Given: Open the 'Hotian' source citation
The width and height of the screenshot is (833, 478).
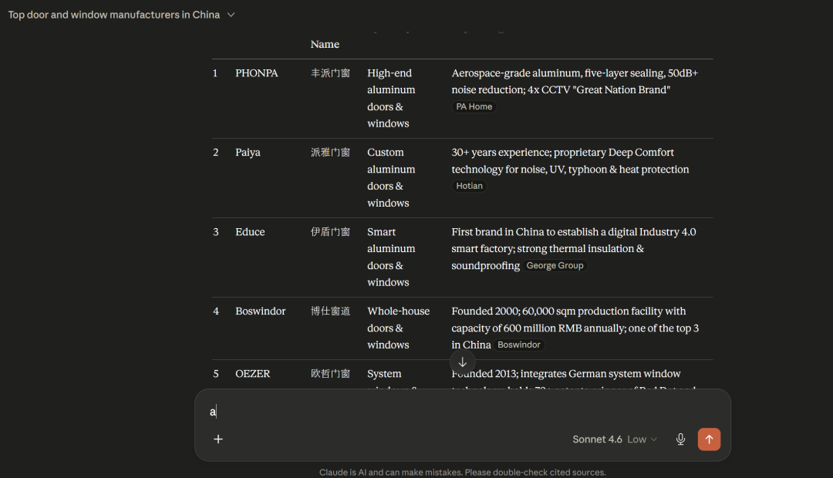Looking at the screenshot, I should 469,186.
